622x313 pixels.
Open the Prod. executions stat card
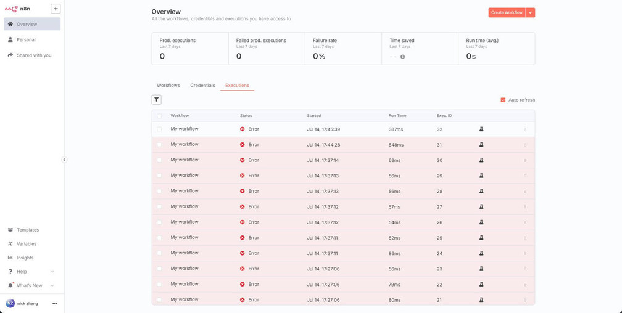[190, 49]
